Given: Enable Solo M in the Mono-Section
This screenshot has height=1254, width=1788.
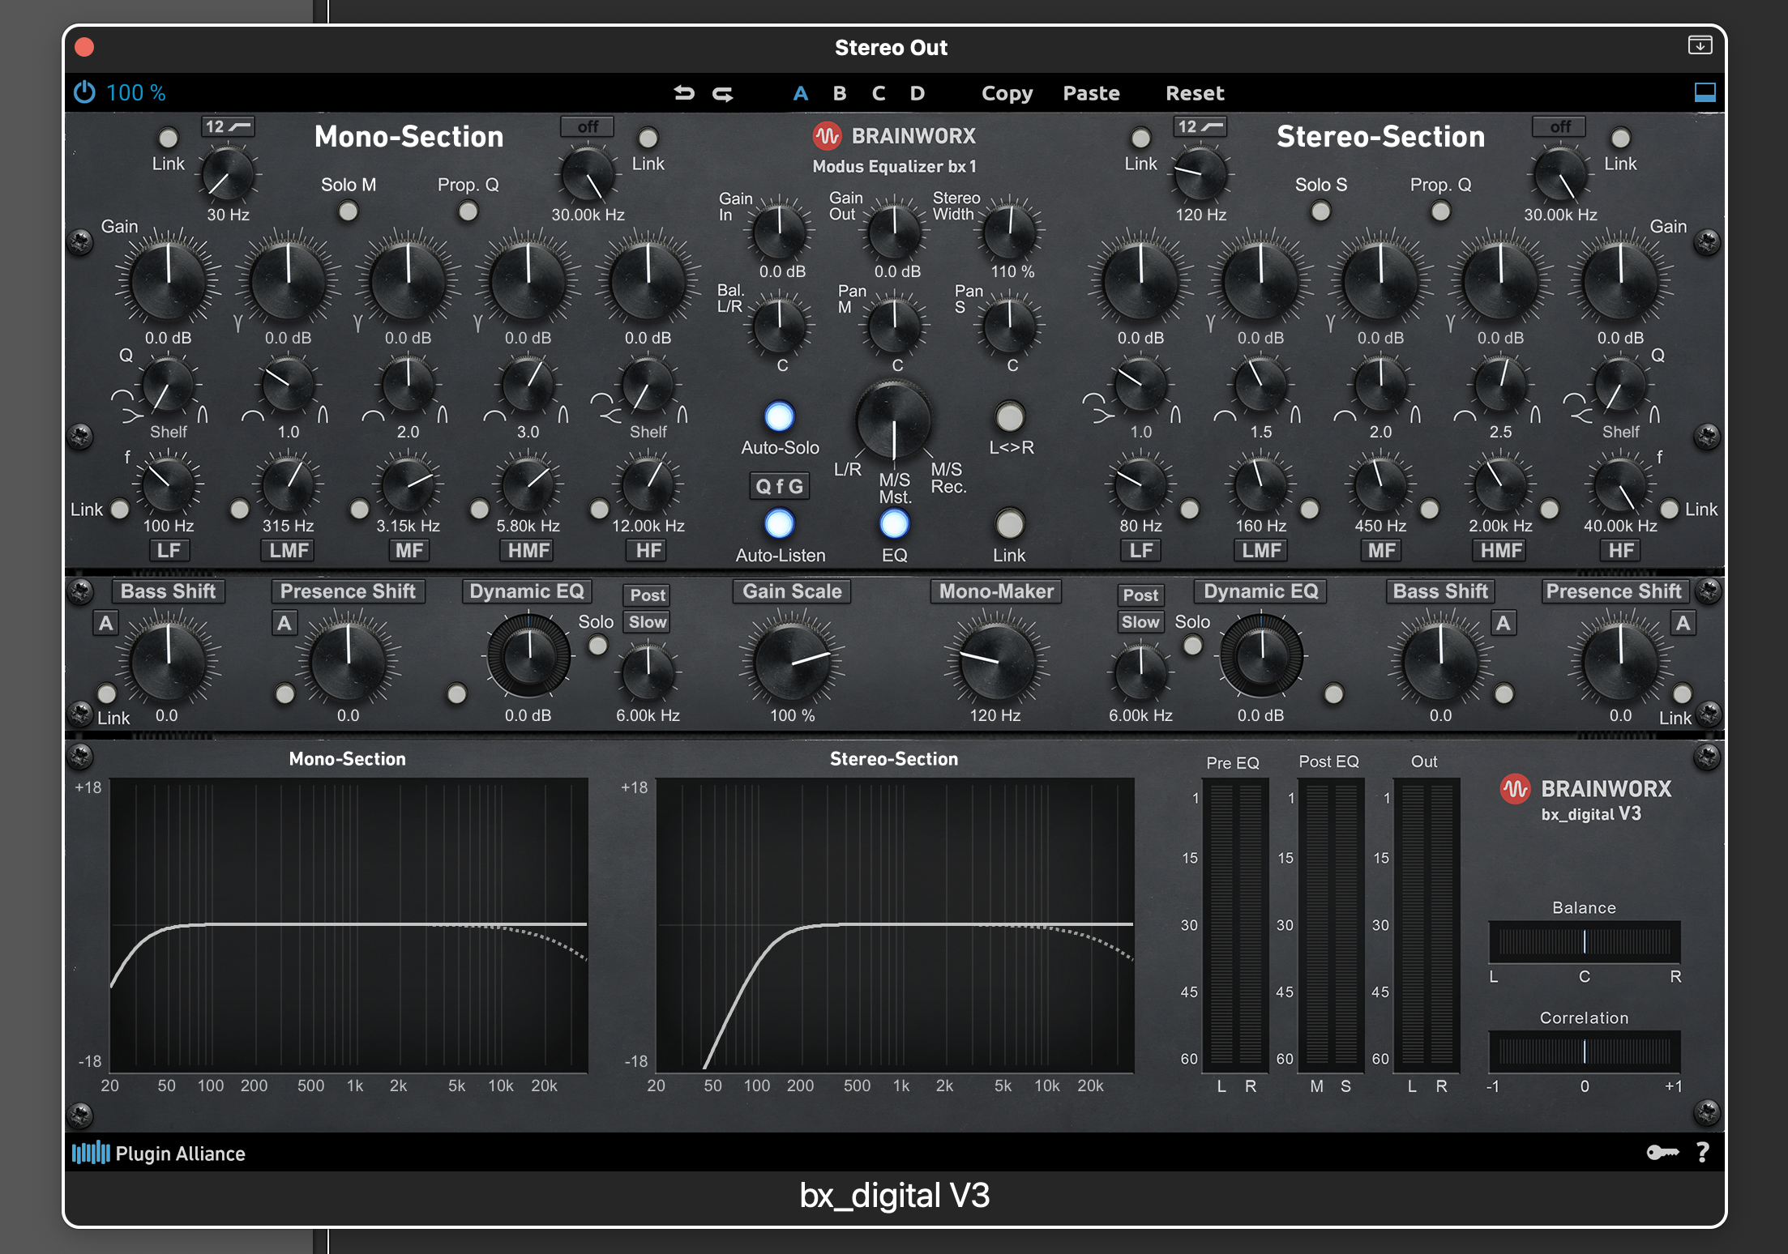Looking at the screenshot, I should point(349,211).
